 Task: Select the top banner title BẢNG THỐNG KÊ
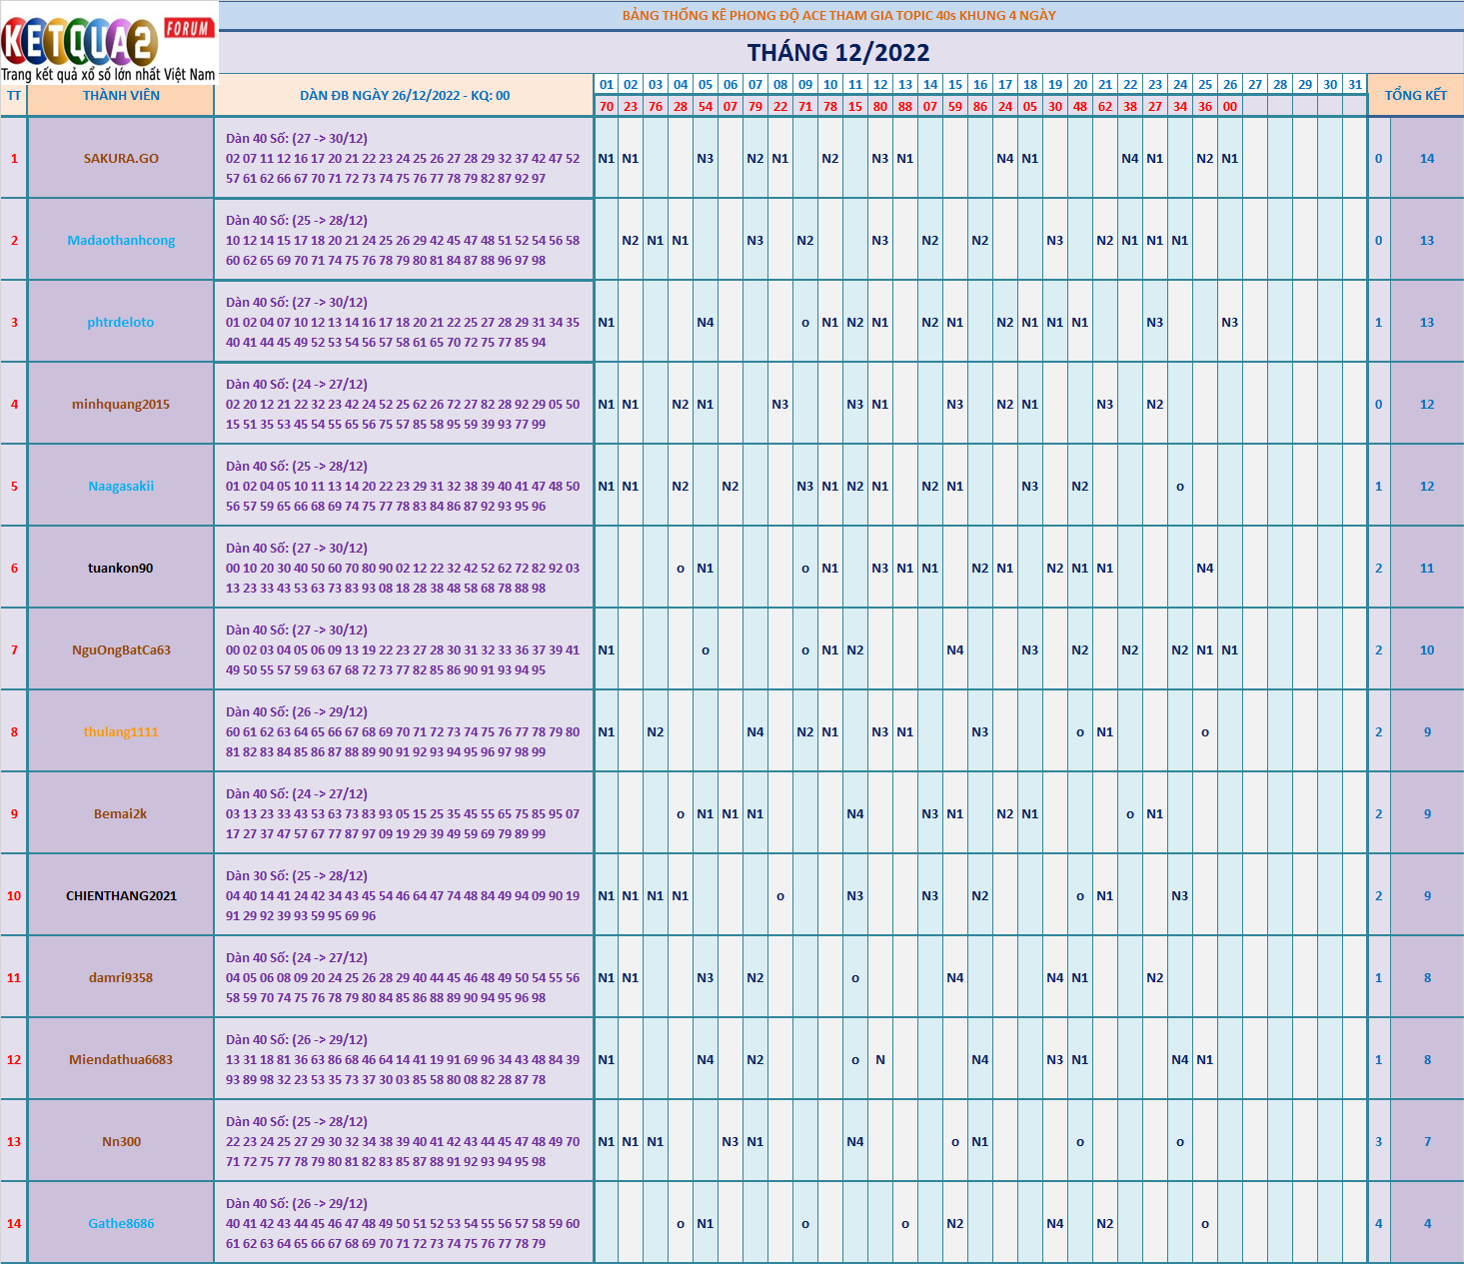click(838, 15)
